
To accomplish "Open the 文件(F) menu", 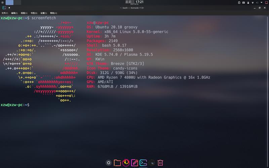I will [x=5, y=13].
